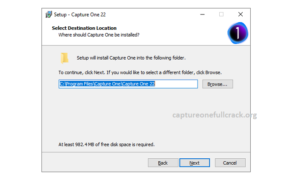298x183 pixels.
Task: Click the free disk space requirement text
Action: 106,145
